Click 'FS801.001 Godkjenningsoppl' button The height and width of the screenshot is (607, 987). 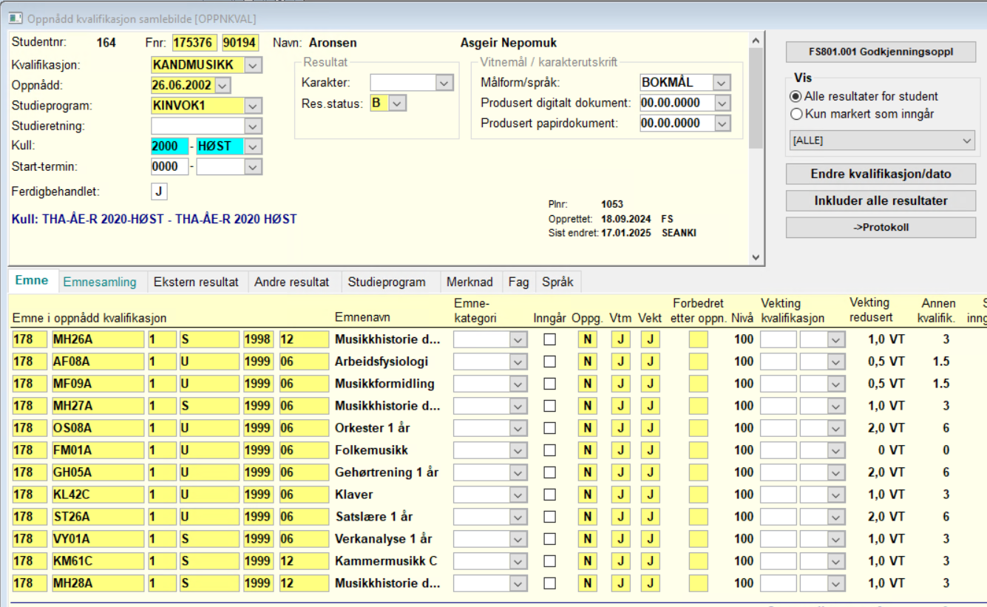tap(881, 52)
